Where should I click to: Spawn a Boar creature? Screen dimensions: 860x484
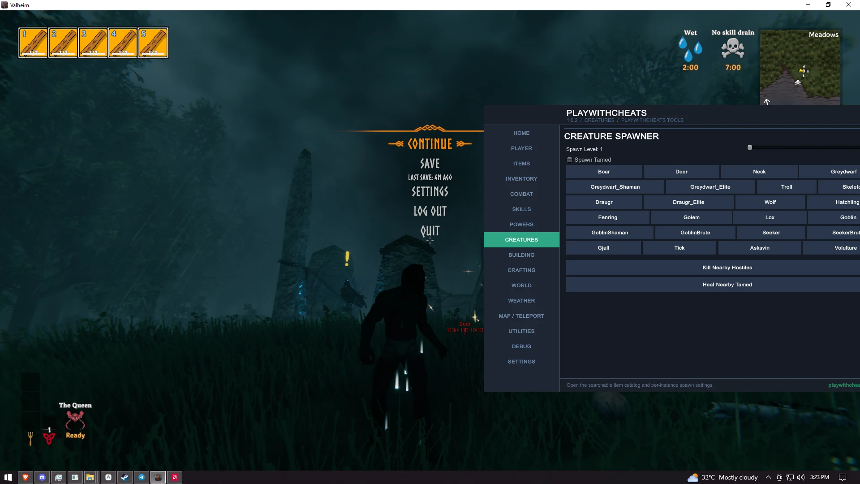click(604, 172)
